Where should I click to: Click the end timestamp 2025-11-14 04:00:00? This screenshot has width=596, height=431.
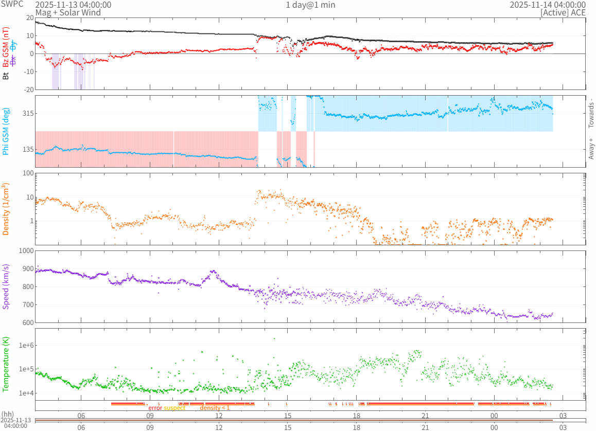(x=548, y=5)
